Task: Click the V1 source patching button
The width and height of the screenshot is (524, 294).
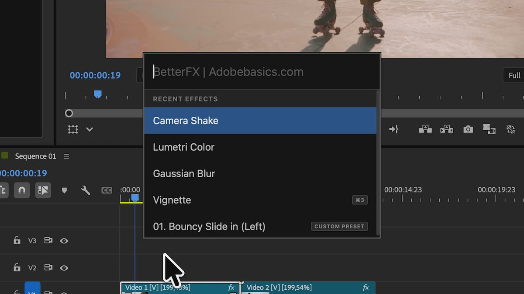Action: 32,288
